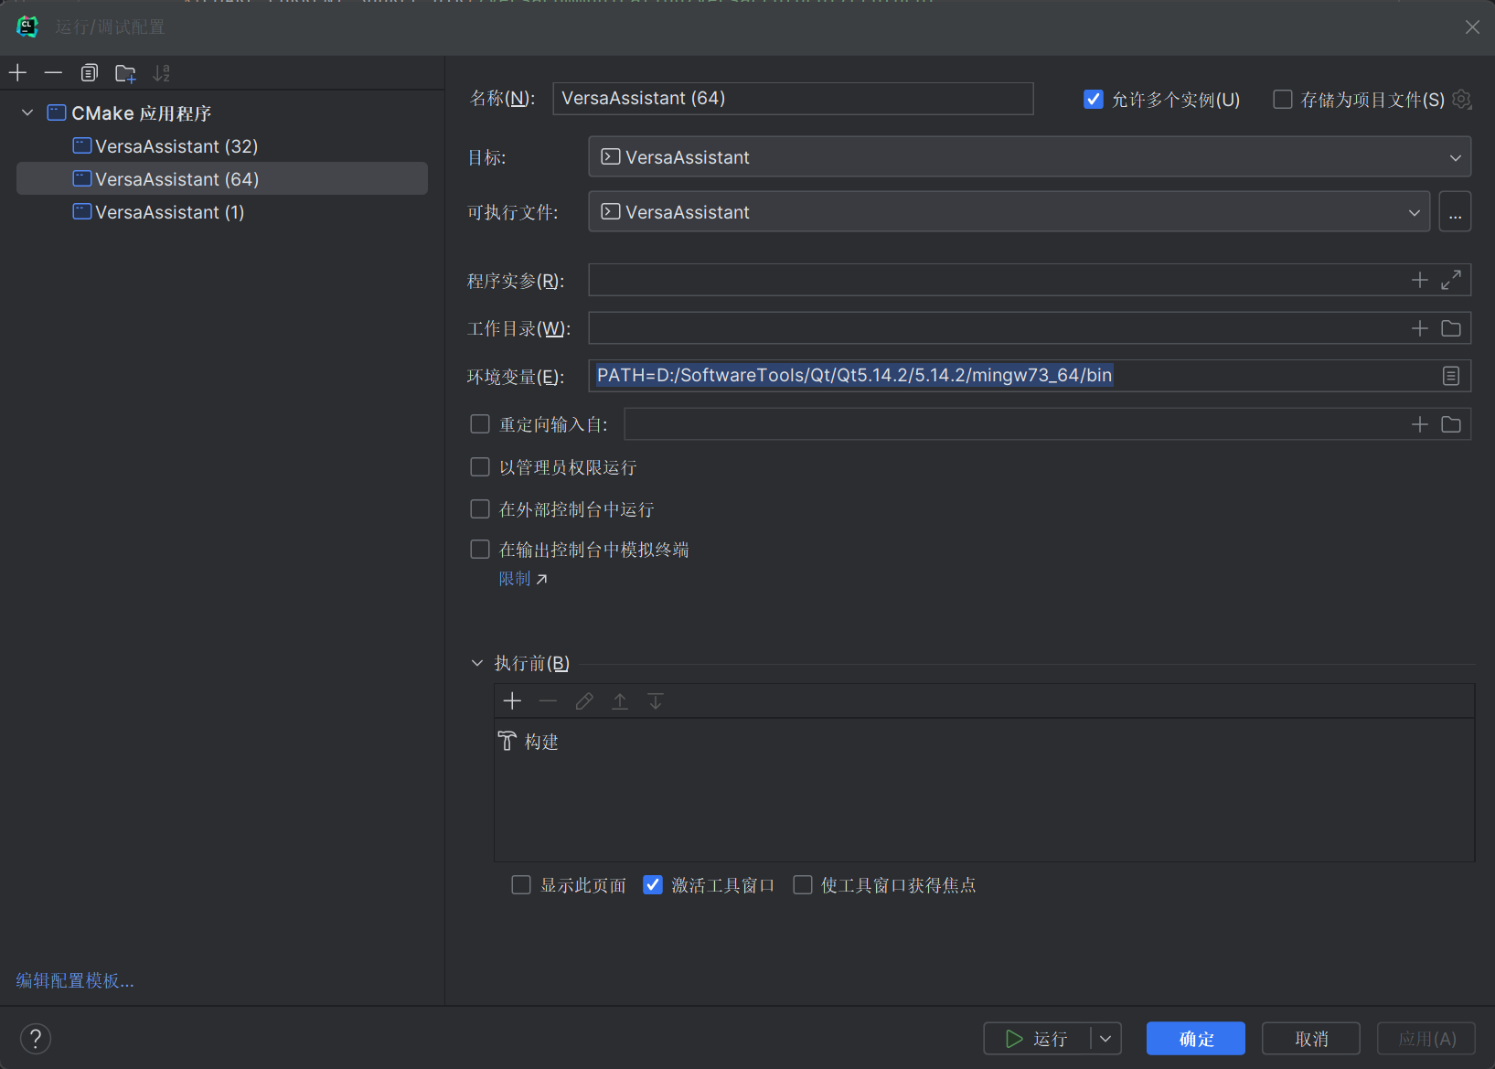Confirm with the 确定 button
The height and width of the screenshot is (1069, 1495).
tap(1196, 1039)
